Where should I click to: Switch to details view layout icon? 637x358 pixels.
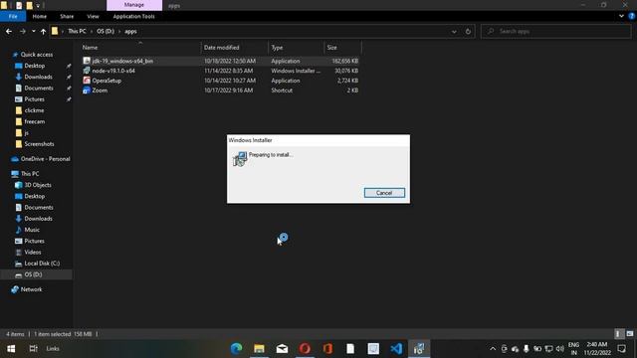pos(618,334)
